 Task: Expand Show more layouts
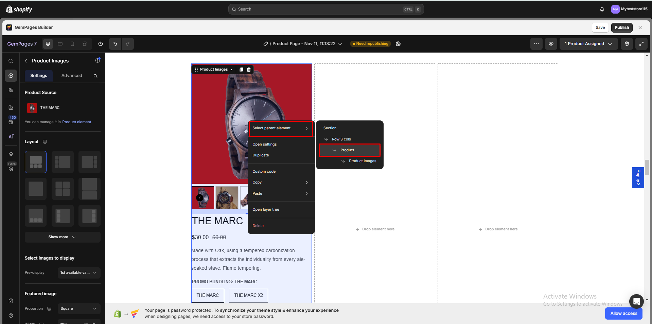(x=62, y=237)
